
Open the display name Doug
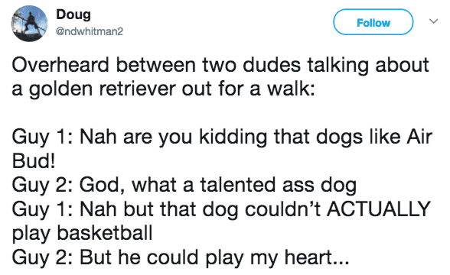click(x=73, y=15)
